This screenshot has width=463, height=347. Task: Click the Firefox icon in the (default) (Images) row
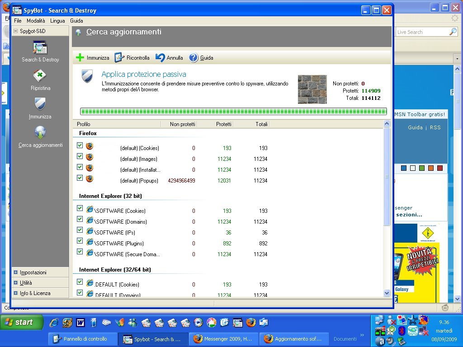pos(90,157)
